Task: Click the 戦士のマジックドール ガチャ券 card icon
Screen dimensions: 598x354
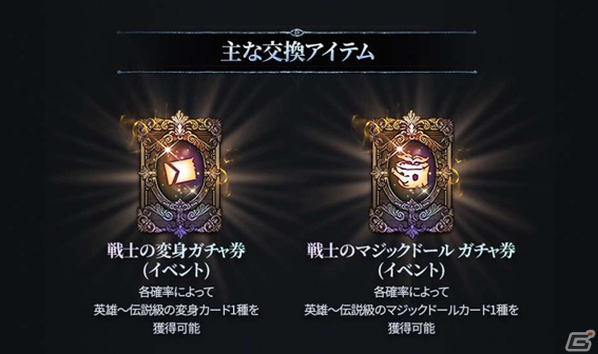Action: click(x=412, y=175)
